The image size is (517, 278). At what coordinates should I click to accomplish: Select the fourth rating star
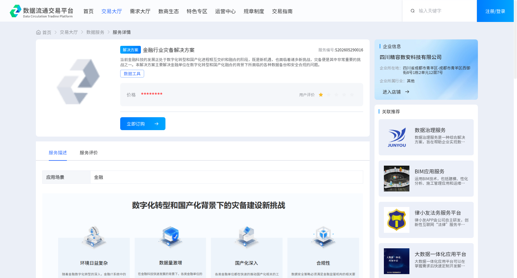(x=344, y=95)
